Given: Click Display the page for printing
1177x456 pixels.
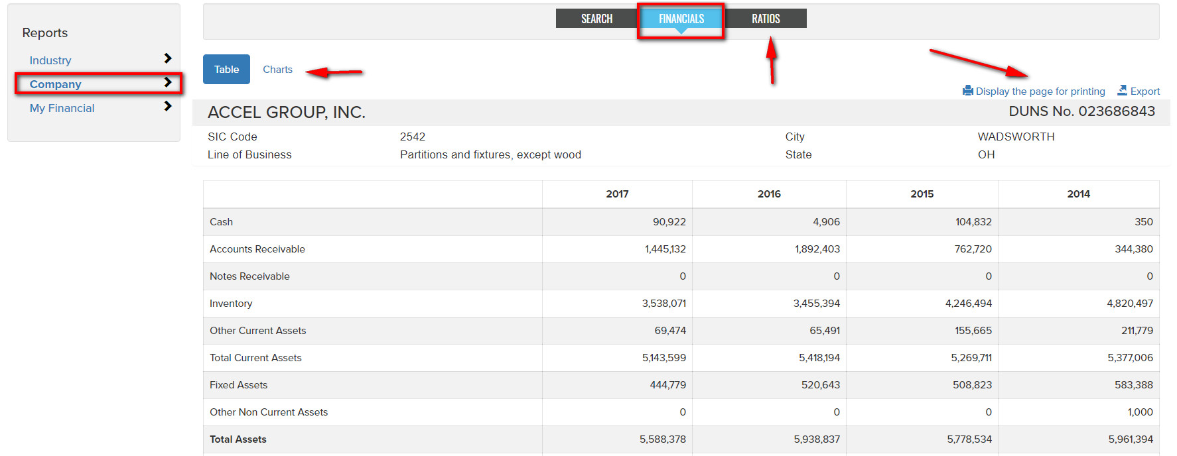Looking at the screenshot, I should 1040,91.
